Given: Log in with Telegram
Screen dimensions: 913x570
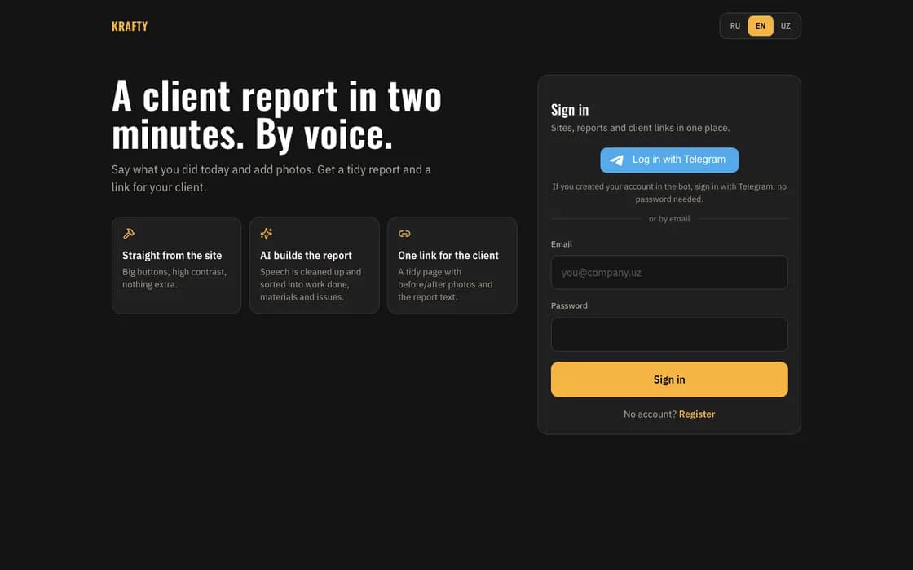Looking at the screenshot, I should (669, 160).
